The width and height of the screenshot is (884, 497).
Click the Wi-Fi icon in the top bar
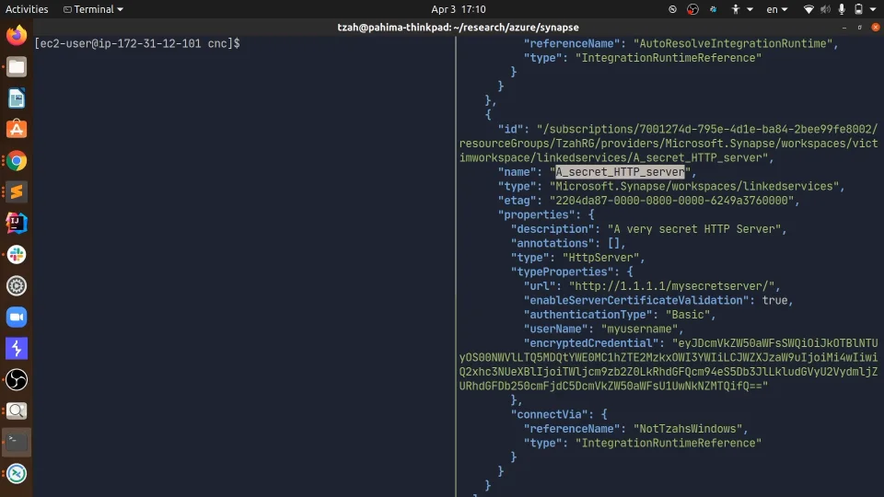pos(808,9)
